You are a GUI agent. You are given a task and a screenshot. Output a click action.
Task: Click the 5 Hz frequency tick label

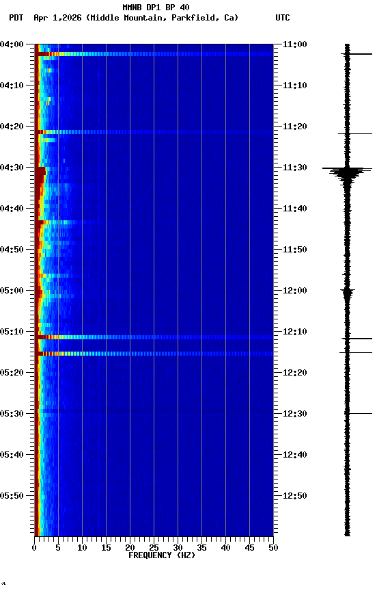[x=58, y=548]
